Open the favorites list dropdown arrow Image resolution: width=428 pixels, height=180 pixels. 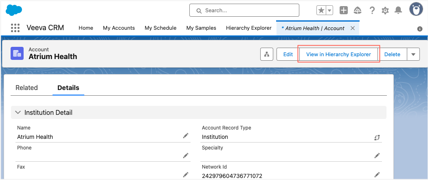[x=329, y=10]
